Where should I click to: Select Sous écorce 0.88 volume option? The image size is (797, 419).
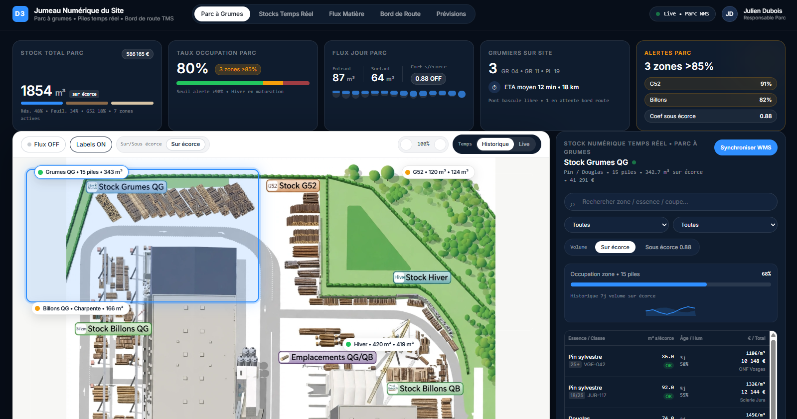(668, 247)
